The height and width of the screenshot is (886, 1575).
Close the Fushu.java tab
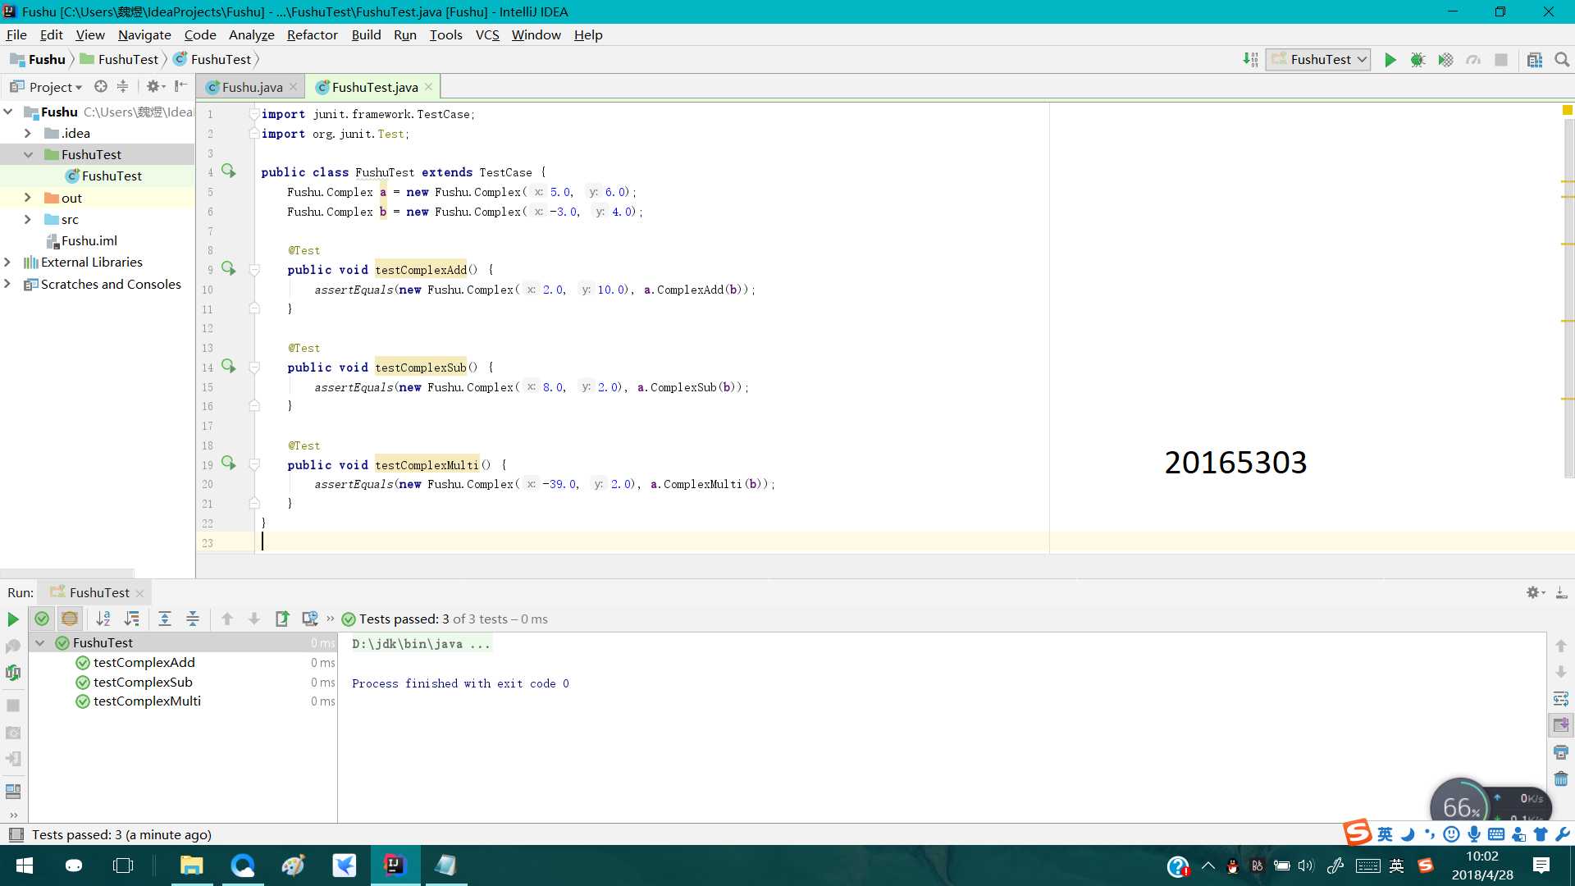pyautogui.click(x=293, y=87)
